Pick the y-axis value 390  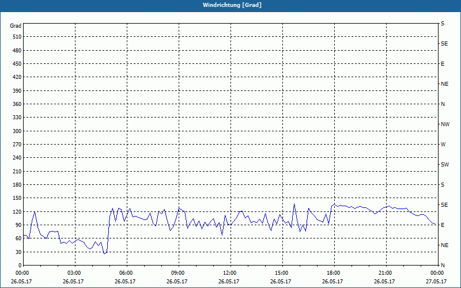coord(17,90)
